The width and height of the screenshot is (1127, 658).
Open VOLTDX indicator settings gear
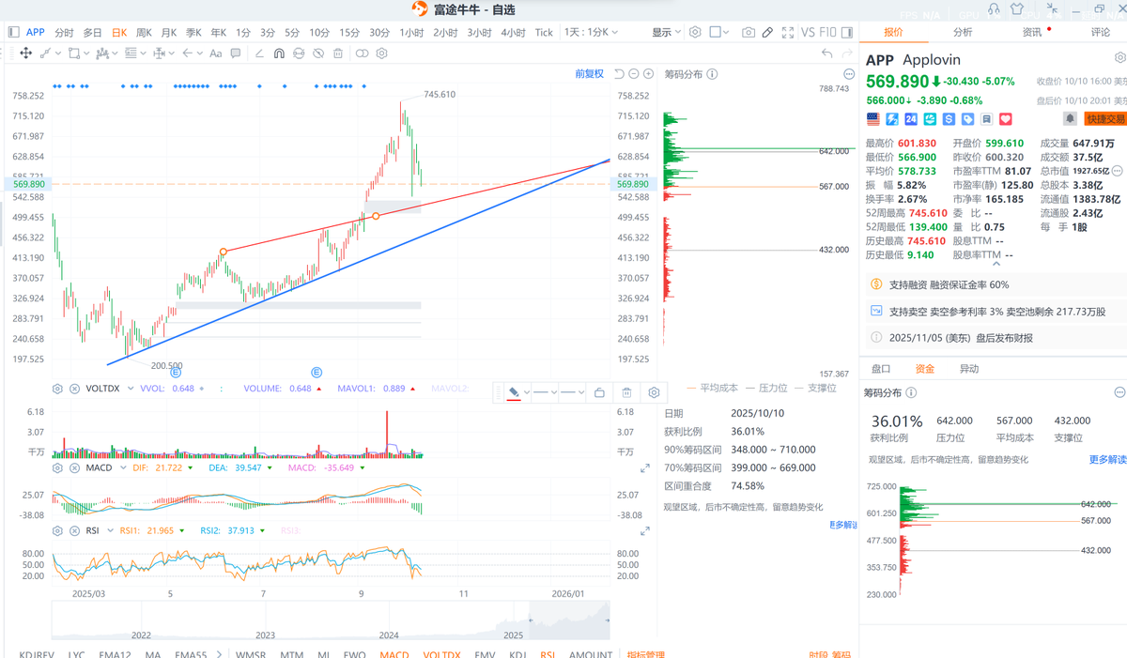(x=57, y=389)
